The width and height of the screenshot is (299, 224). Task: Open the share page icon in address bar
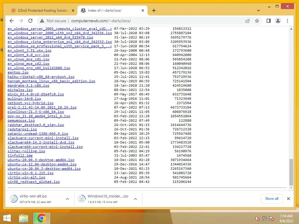click(x=248, y=21)
